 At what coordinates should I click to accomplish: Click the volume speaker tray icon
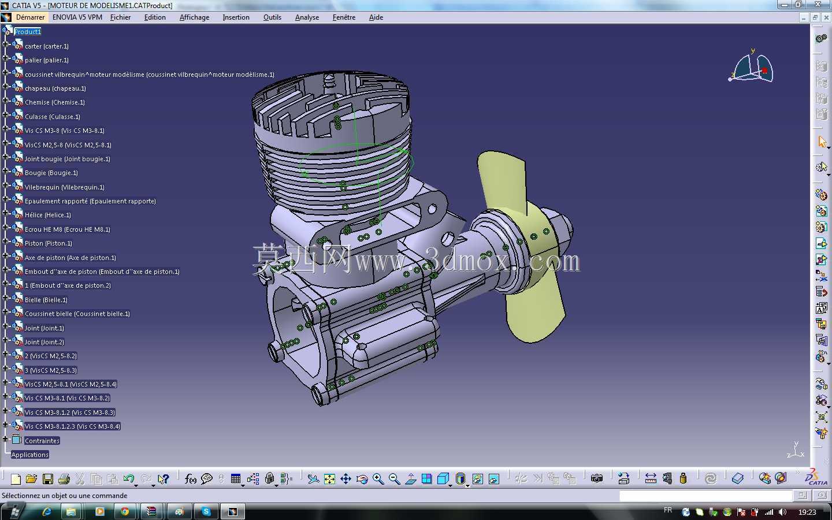[783, 512]
